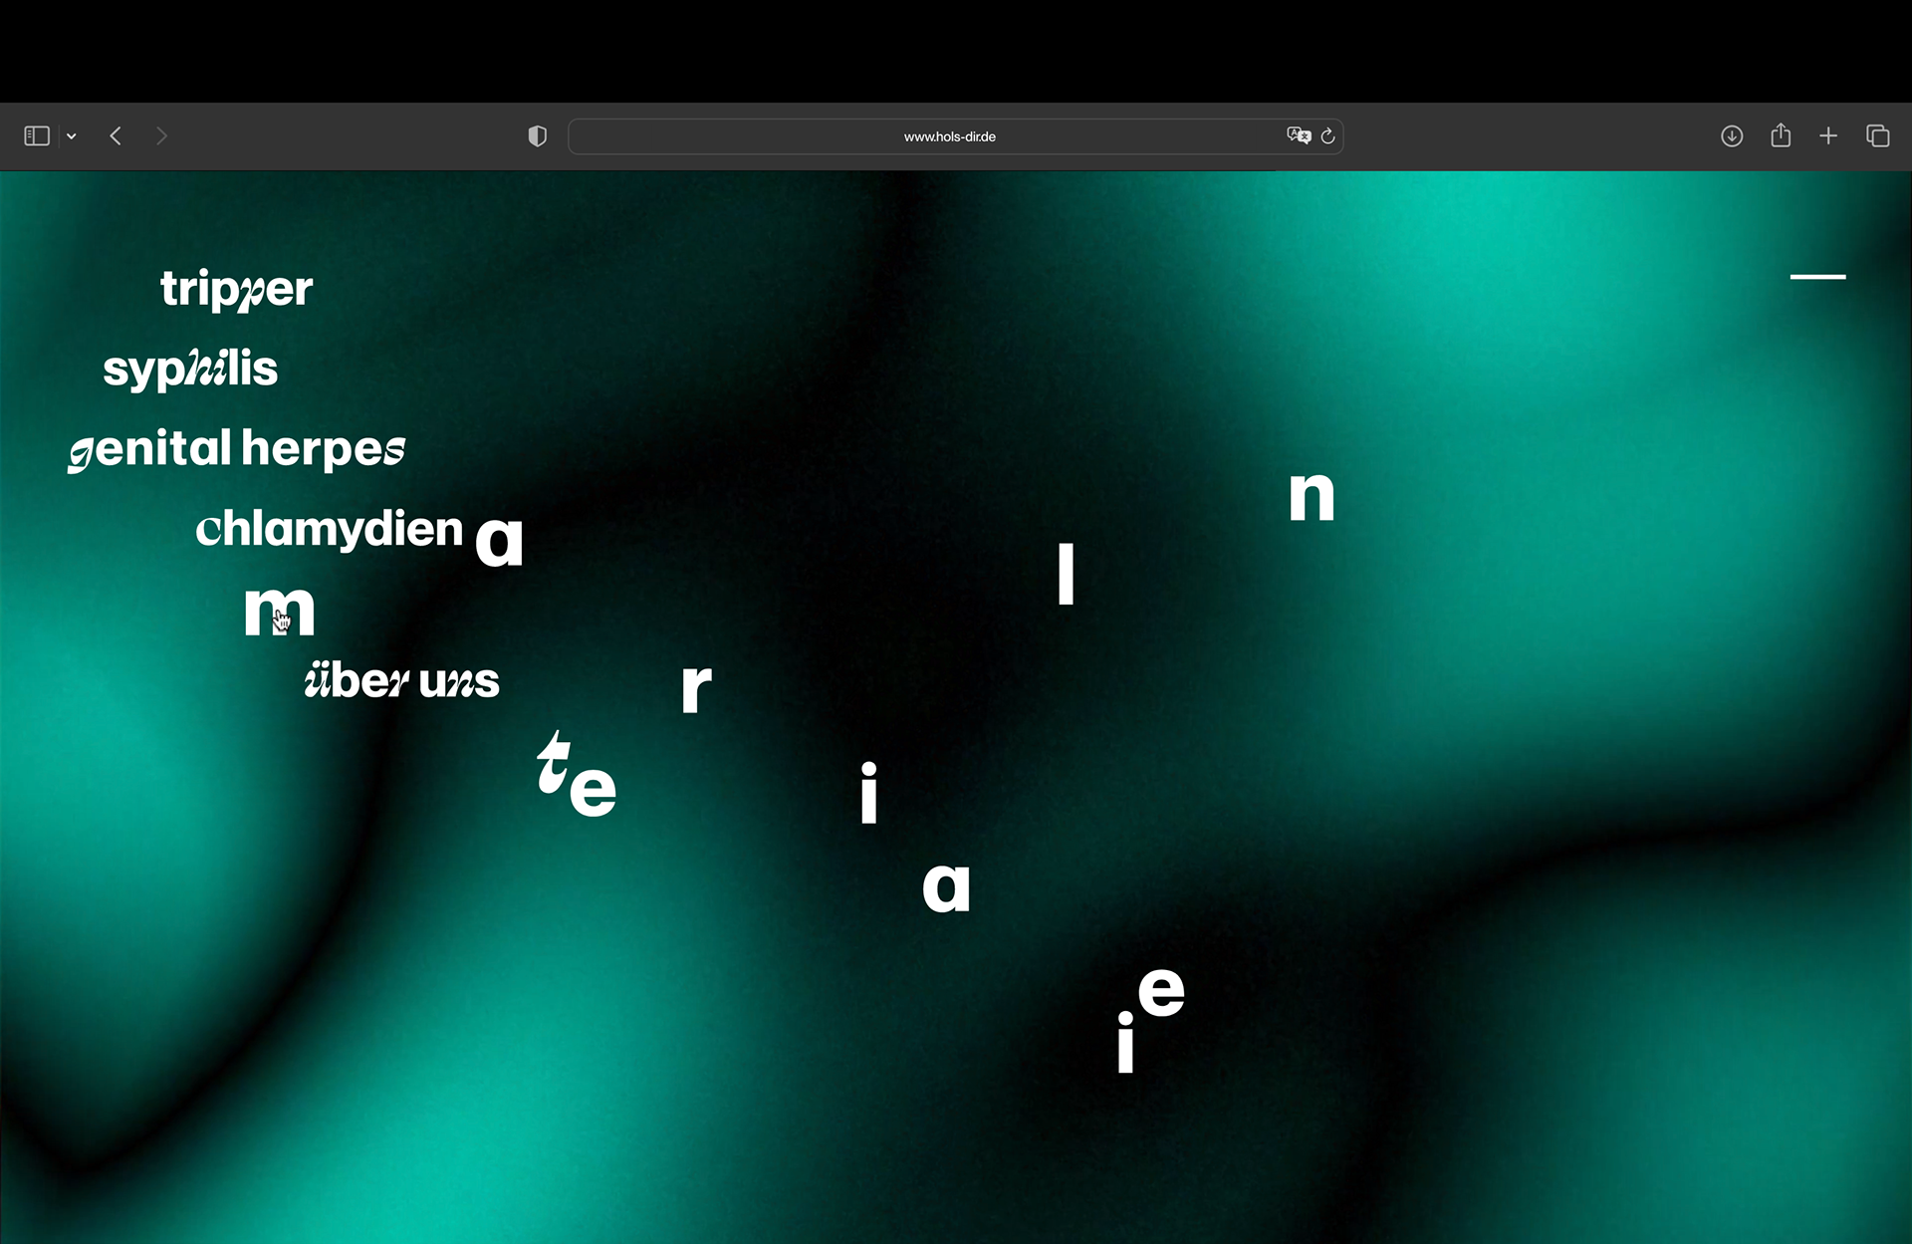
Task: Open the über uns link
Action: (401, 681)
